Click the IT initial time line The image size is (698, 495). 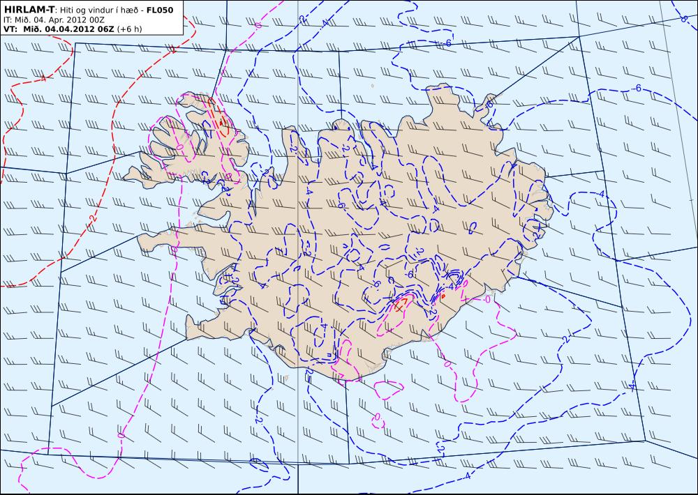point(54,20)
